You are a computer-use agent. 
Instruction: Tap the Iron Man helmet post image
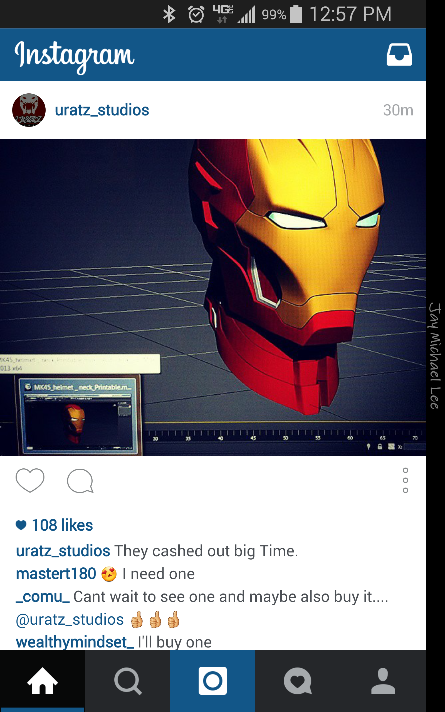tap(213, 297)
